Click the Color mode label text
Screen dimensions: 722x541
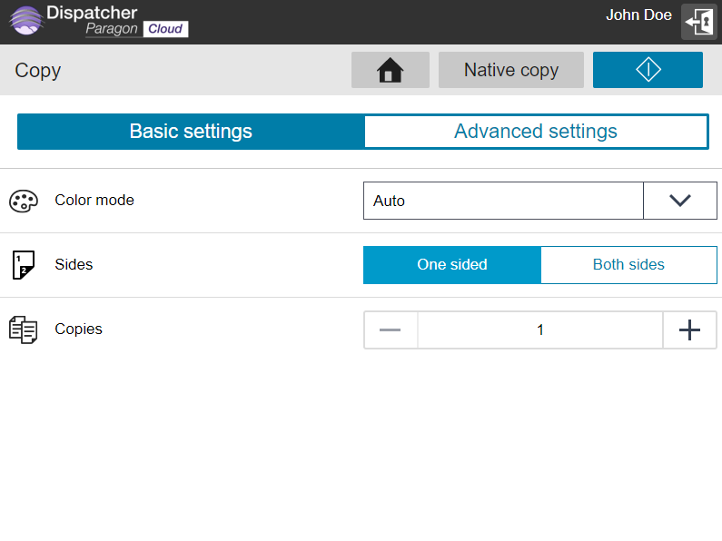[94, 201]
